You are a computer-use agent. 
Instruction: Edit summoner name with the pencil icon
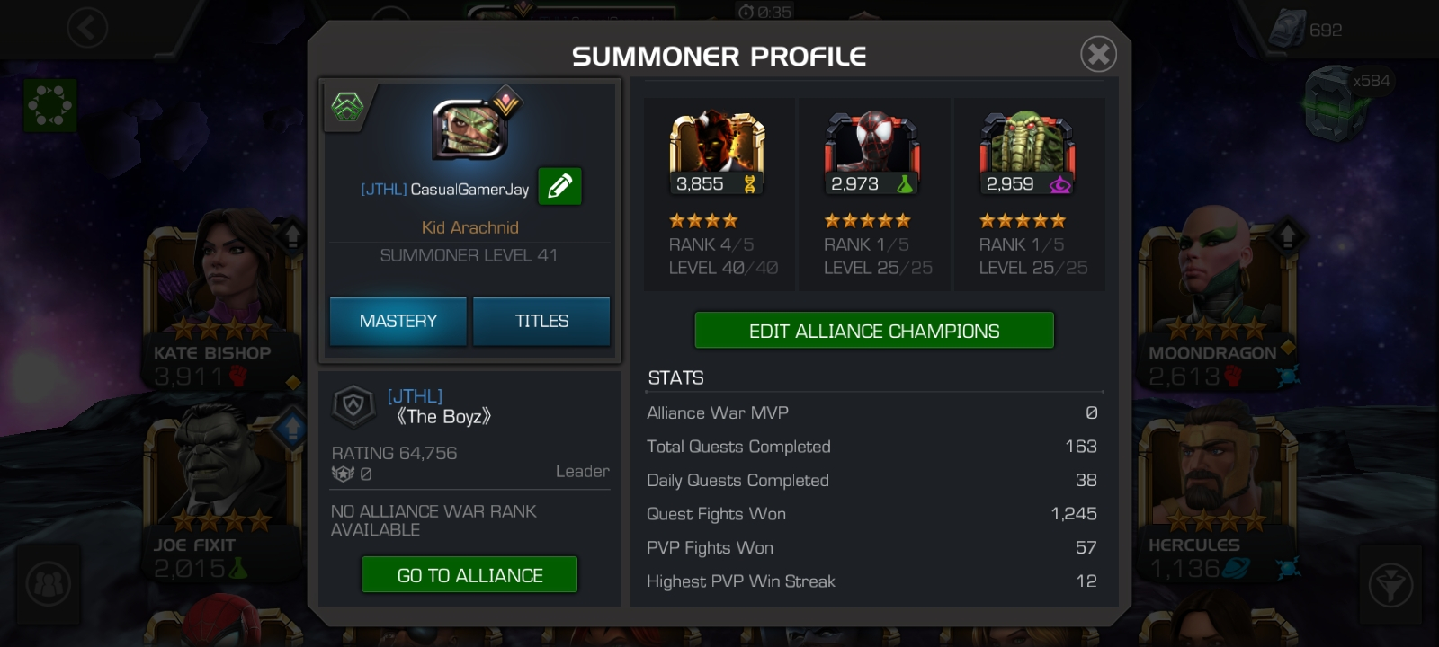click(559, 187)
